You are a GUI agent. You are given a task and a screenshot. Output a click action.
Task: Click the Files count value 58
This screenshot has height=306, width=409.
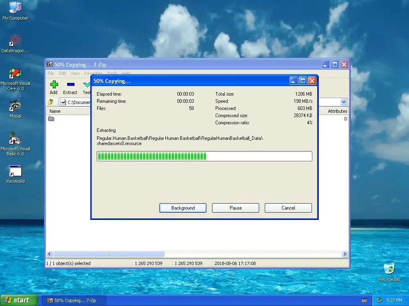point(191,108)
